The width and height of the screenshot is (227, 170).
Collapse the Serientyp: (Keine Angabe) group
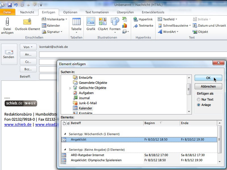click(65, 150)
